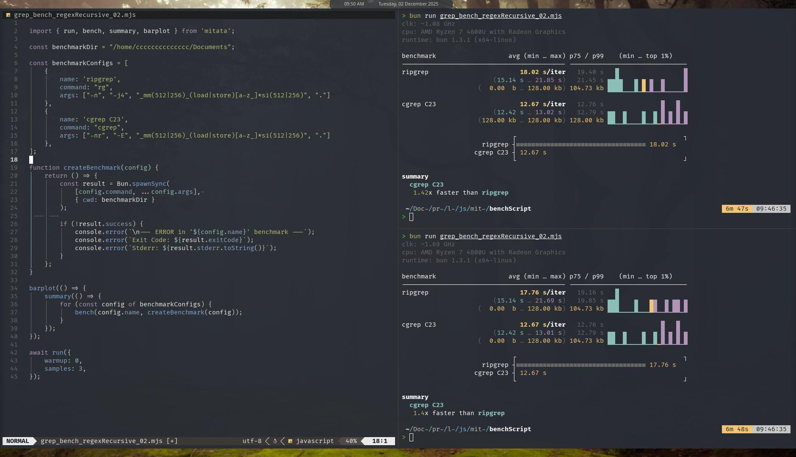The image size is (796, 457).
Task: Click the Tuesday, 02 December 2025 date
Action: tap(408, 4)
